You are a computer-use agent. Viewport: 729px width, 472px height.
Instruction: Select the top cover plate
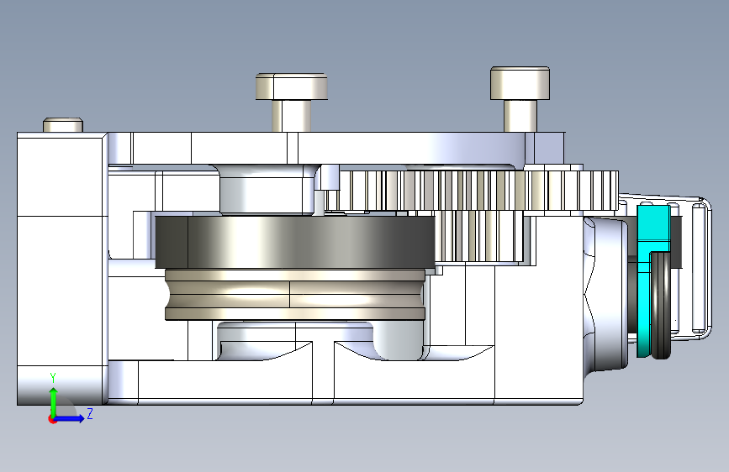335,148
